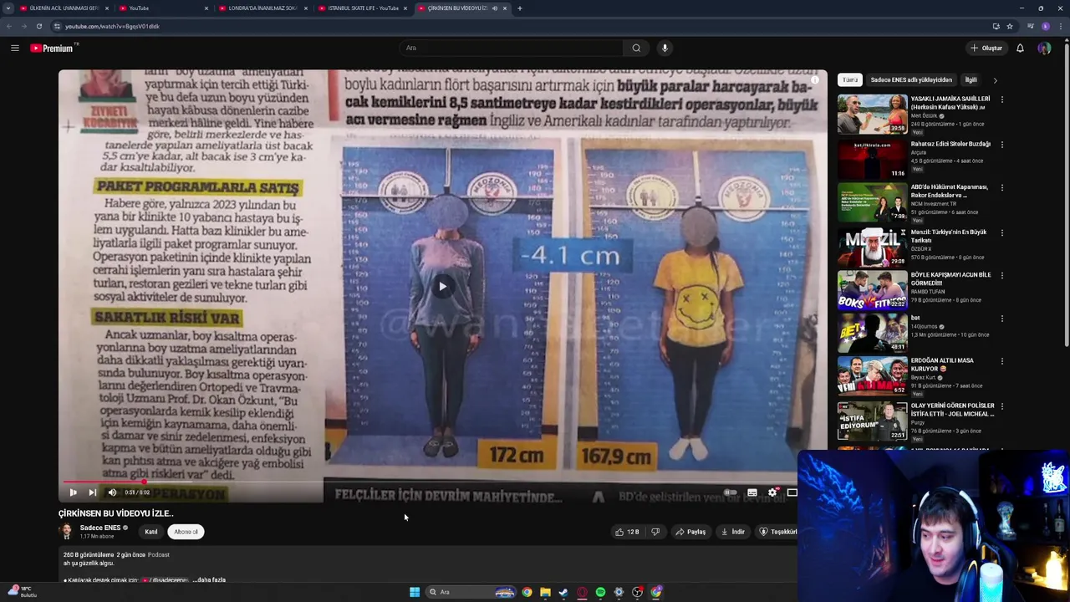Image resolution: width=1070 pixels, height=602 pixels.
Task: Show more filter chips with right arrow
Action: (995, 80)
